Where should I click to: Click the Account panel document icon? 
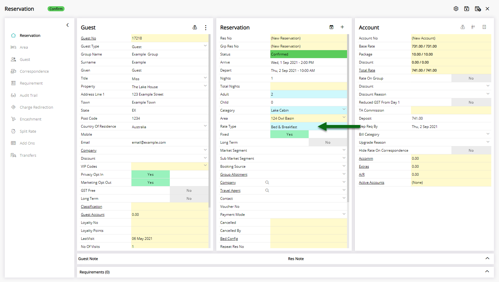[x=484, y=27]
